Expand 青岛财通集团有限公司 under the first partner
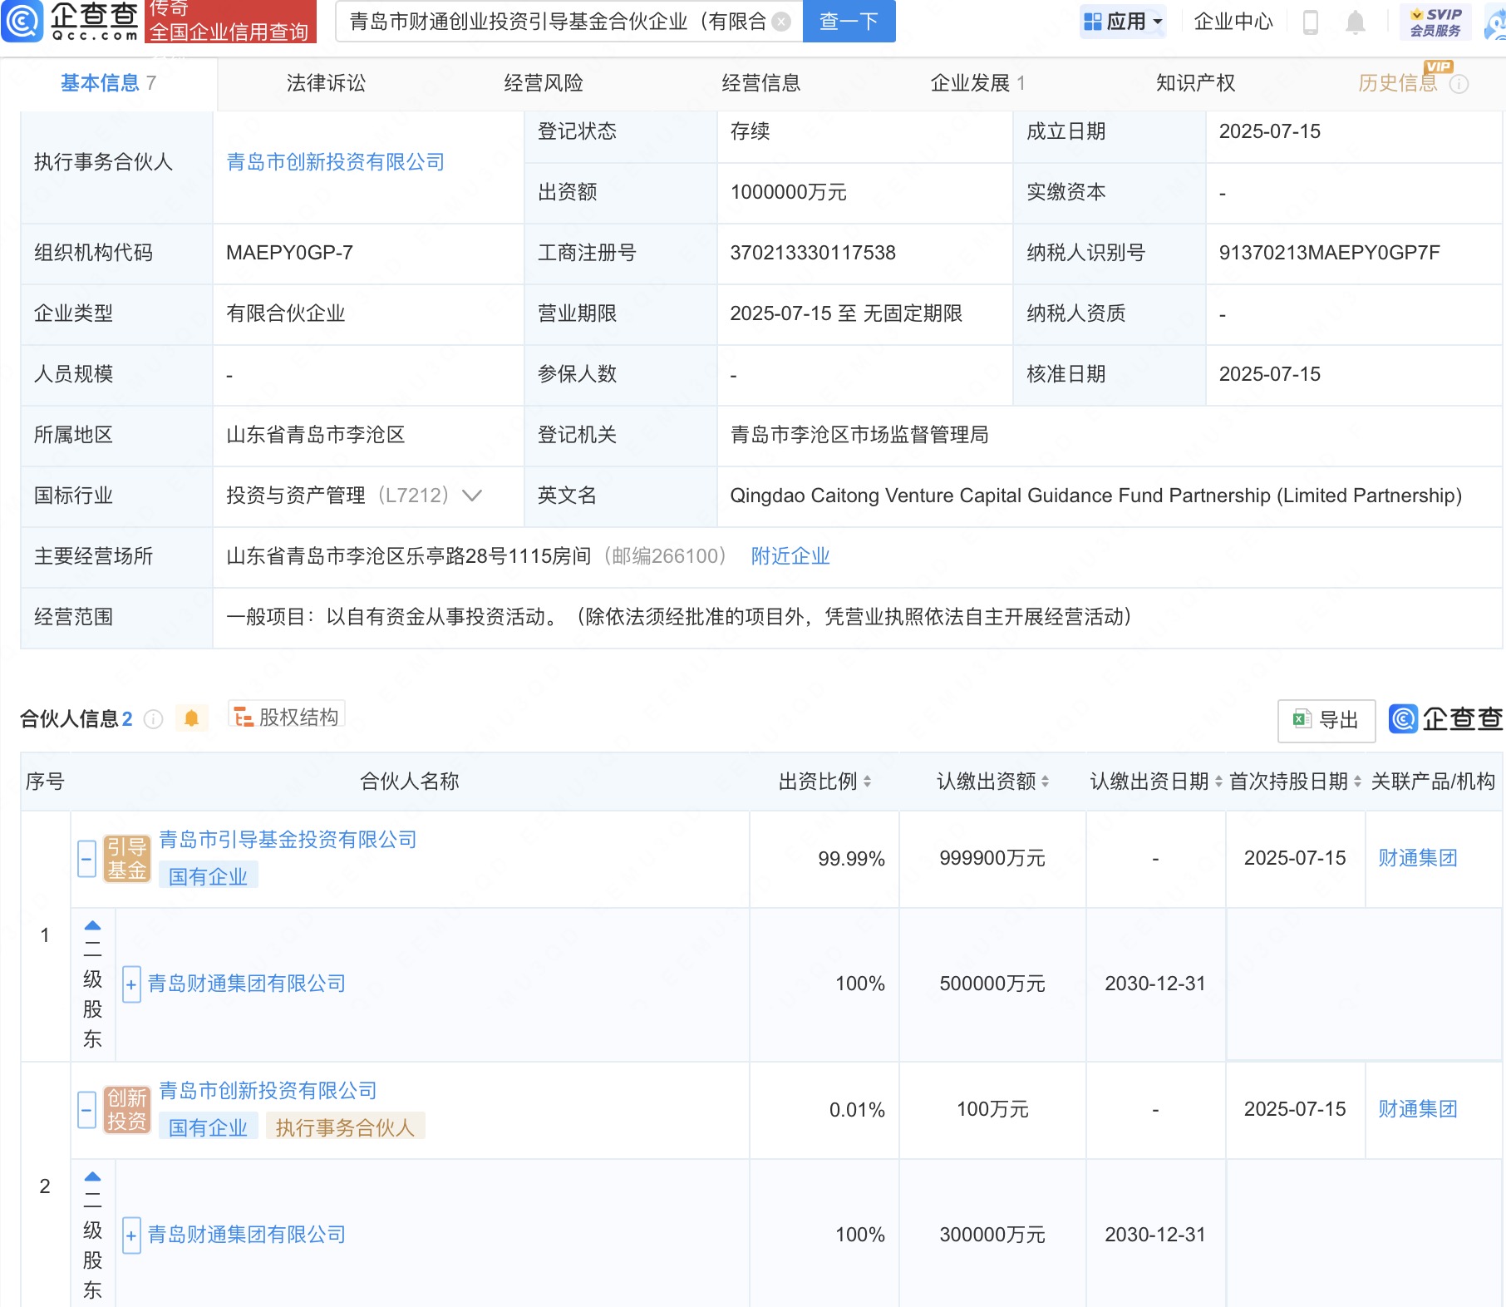Image resolution: width=1506 pixels, height=1307 pixels. click(x=131, y=985)
